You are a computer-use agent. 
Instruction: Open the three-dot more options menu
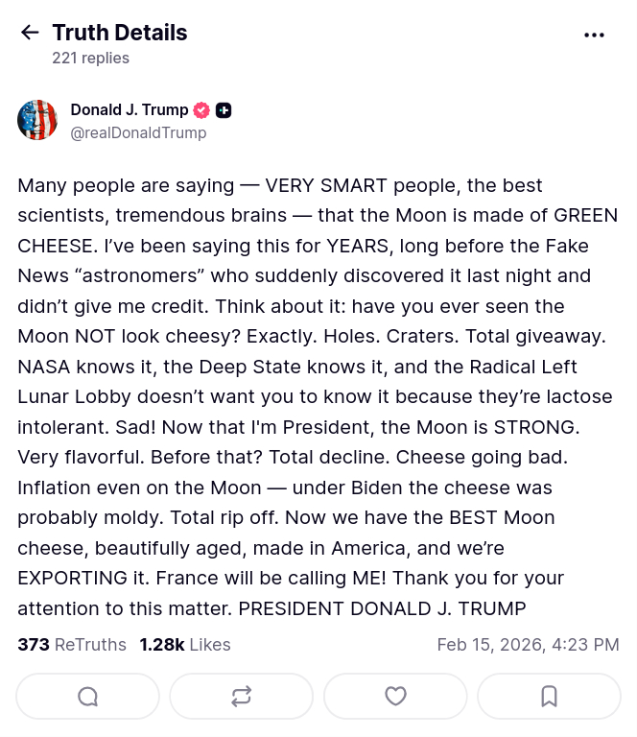(594, 35)
